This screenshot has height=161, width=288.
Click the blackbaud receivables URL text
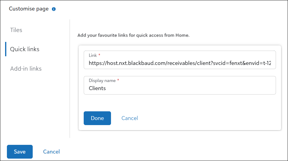coord(180,63)
